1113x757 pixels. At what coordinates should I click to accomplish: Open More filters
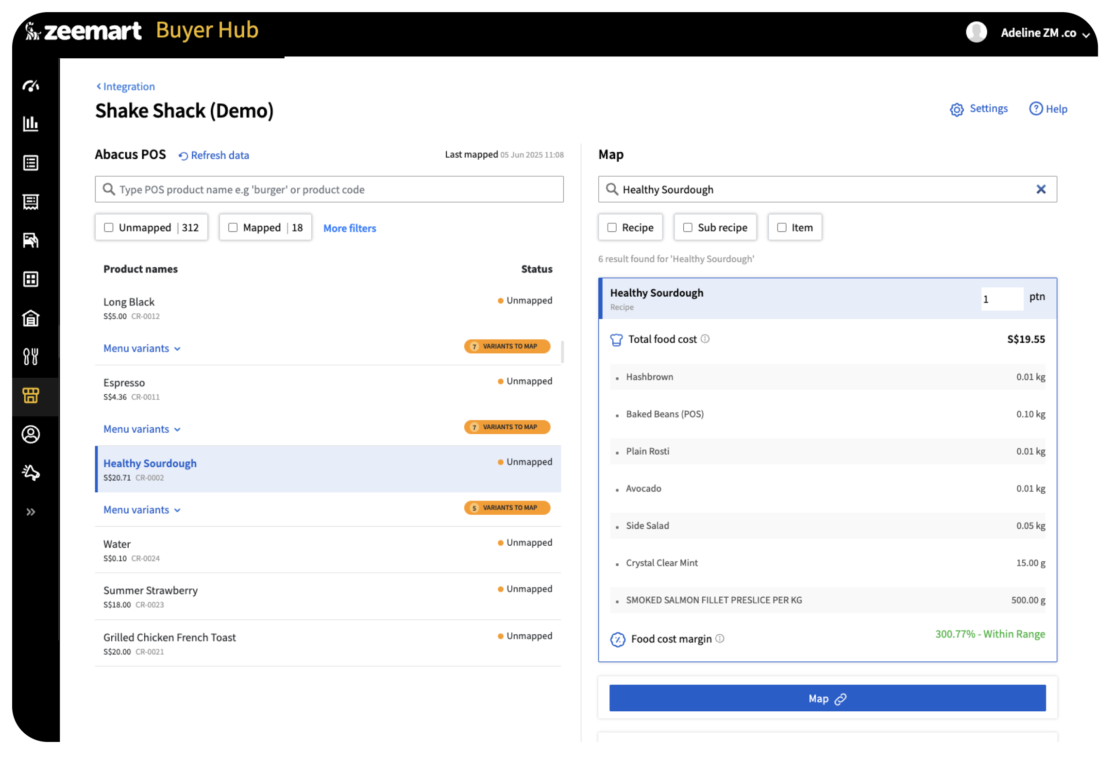coord(350,228)
